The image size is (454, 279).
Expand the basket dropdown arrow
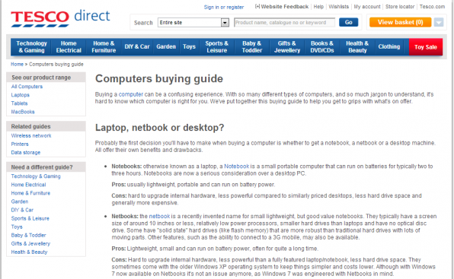tap(438, 22)
